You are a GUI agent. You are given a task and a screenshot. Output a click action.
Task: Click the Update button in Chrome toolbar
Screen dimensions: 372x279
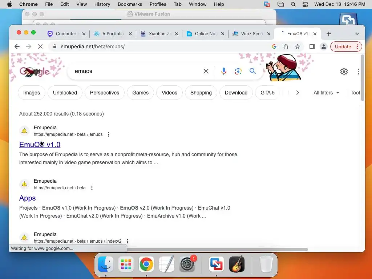pos(343,46)
